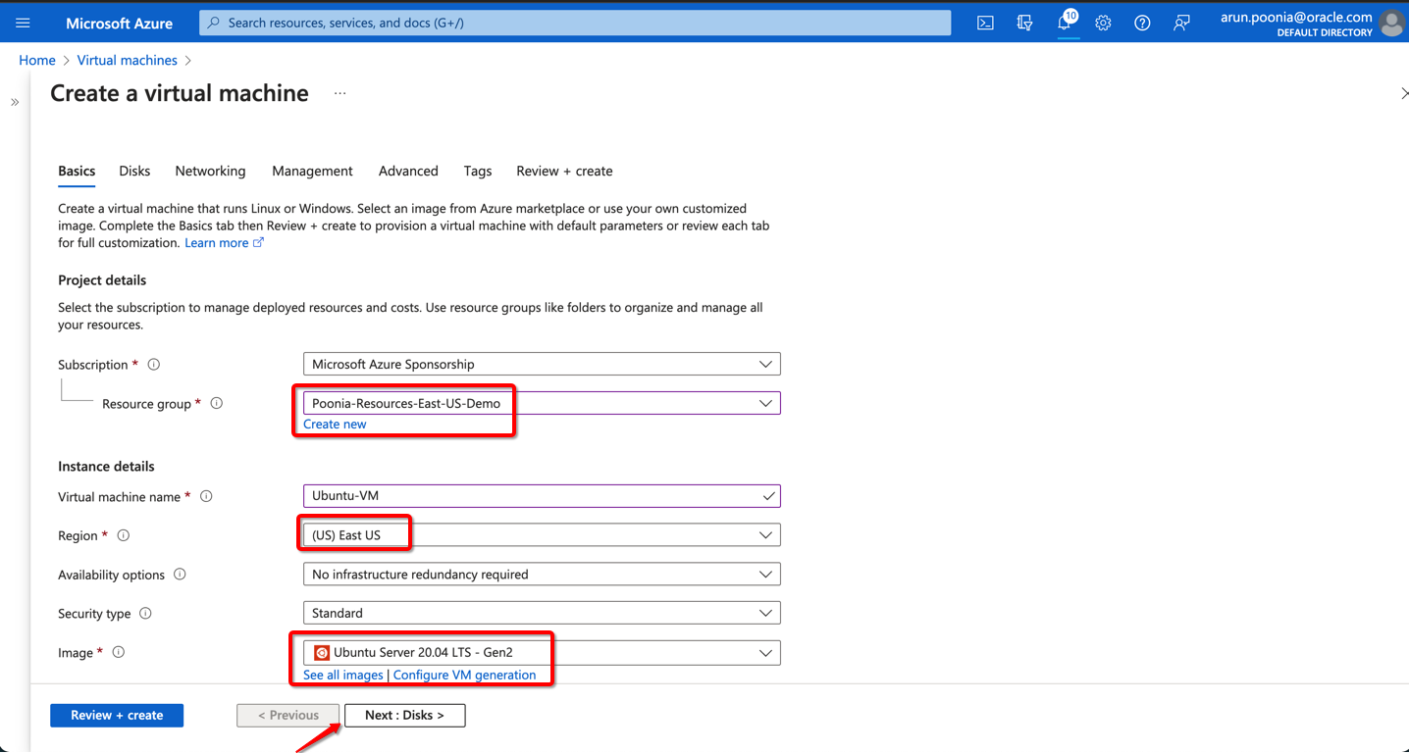Open the Region dropdown
Image resolution: width=1409 pixels, height=753 pixels.
point(542,535)
